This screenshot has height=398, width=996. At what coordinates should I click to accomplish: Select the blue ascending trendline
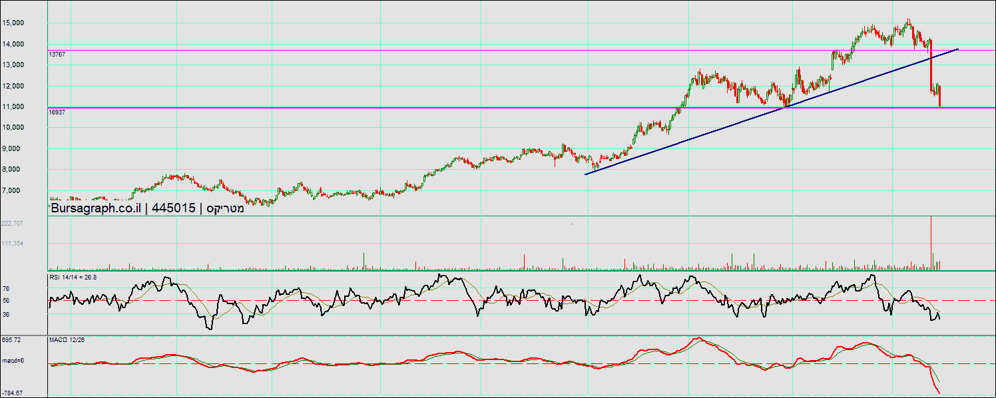[x=732, y=123]
